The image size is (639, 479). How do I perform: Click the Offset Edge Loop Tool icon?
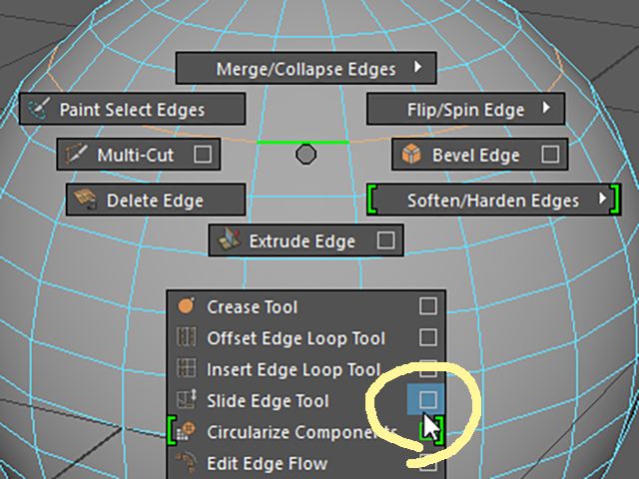(187, 337)
